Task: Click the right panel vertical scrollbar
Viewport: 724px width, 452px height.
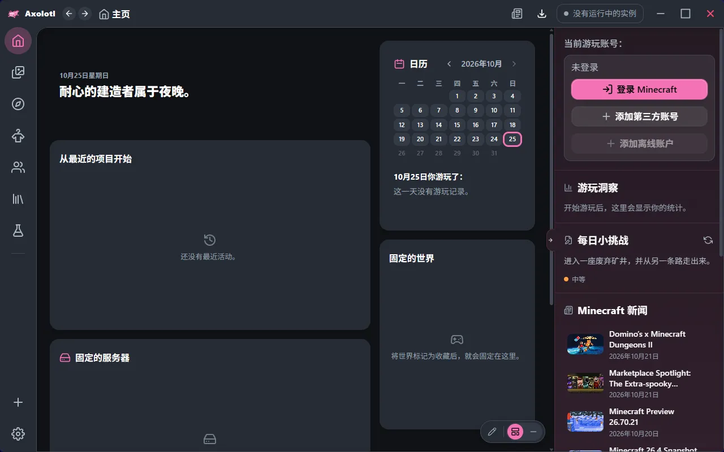Action: pyautogui.click(x=721, y=141)
